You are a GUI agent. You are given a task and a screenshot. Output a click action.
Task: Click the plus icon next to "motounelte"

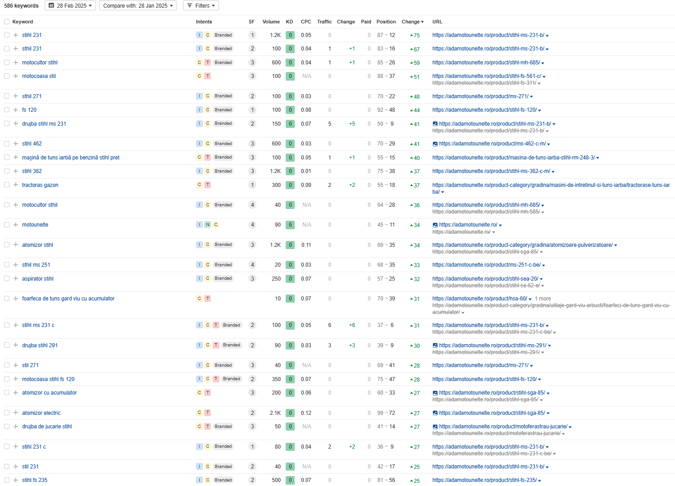(x=16, y=225)
